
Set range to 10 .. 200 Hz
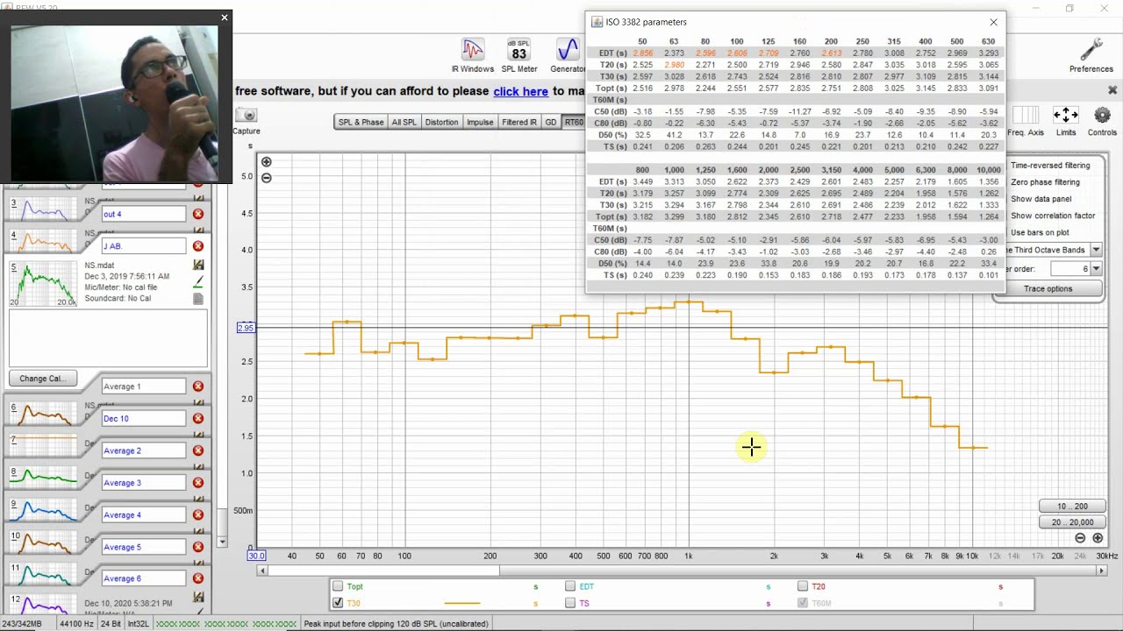point(1072,507)
